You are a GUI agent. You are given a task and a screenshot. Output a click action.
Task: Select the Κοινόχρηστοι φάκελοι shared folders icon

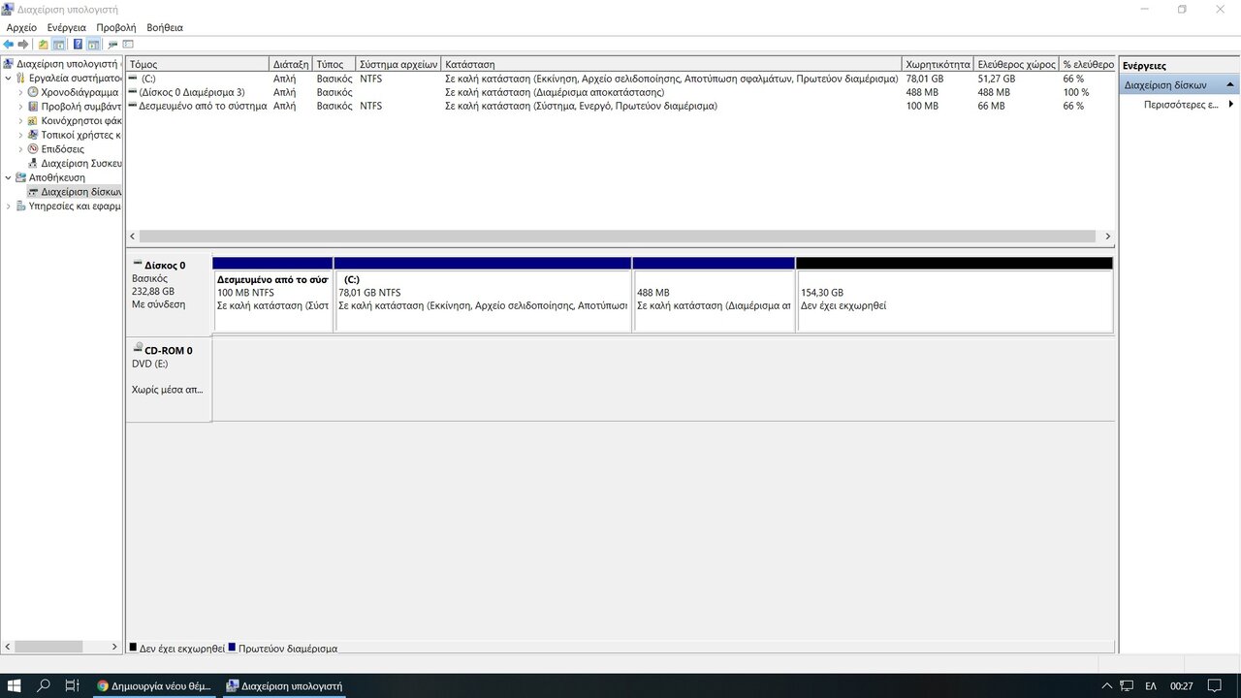pos(33,121)
